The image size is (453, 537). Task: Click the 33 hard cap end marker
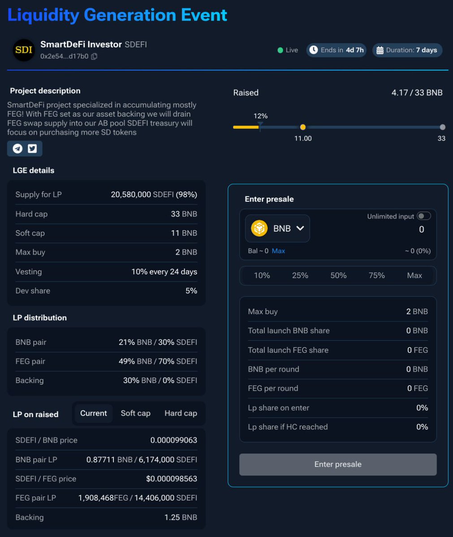tap(443, 128)
